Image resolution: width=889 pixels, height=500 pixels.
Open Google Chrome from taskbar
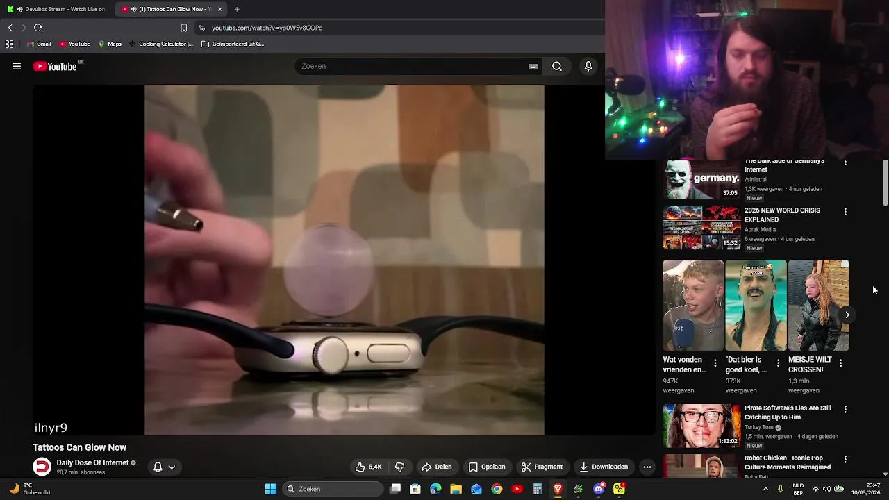[497, 489]
